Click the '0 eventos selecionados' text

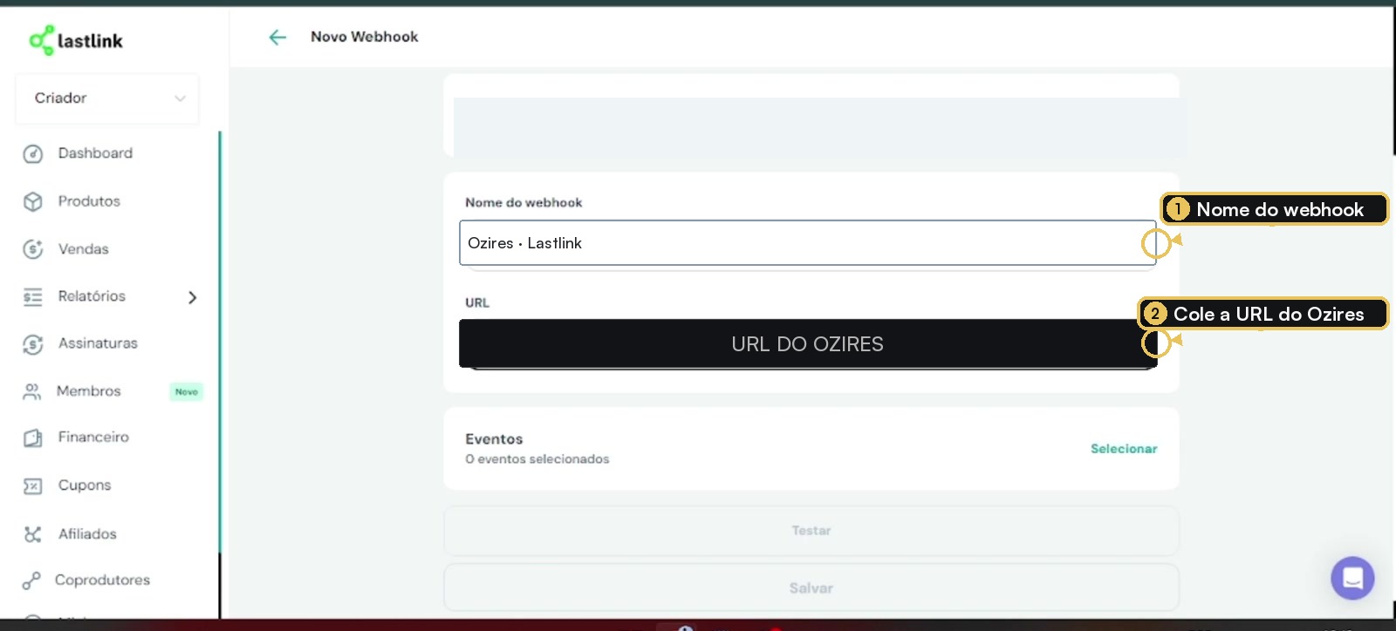click(x=537, y=459)
